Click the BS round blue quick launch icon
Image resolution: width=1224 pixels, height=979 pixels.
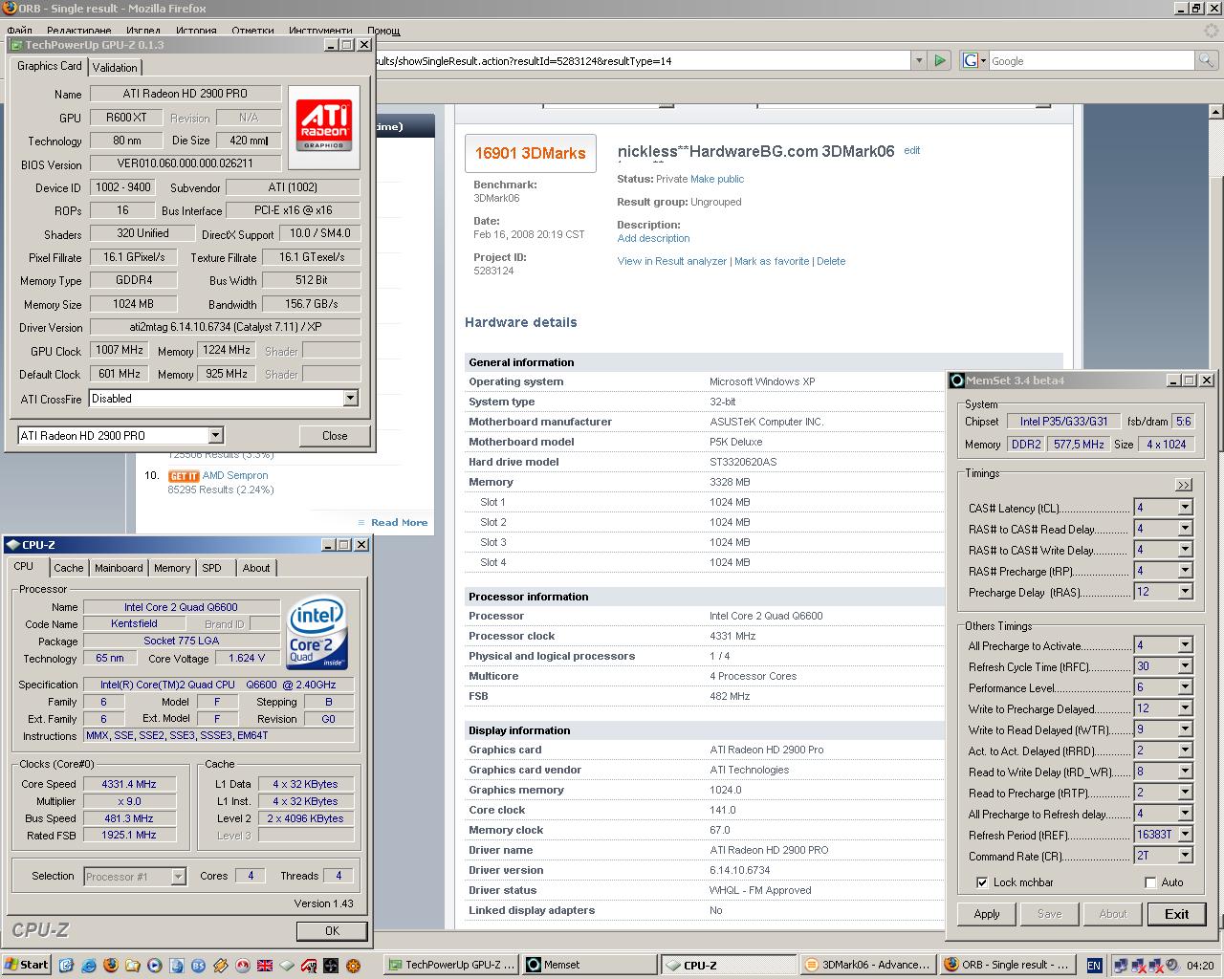[x=199, y=965]
